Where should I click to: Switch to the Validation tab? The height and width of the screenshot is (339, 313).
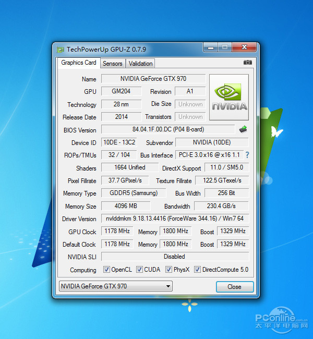coord(141,64)
